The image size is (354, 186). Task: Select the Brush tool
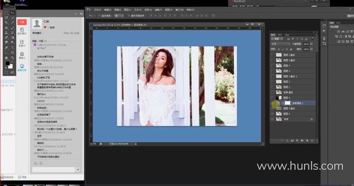coord(13,28)
